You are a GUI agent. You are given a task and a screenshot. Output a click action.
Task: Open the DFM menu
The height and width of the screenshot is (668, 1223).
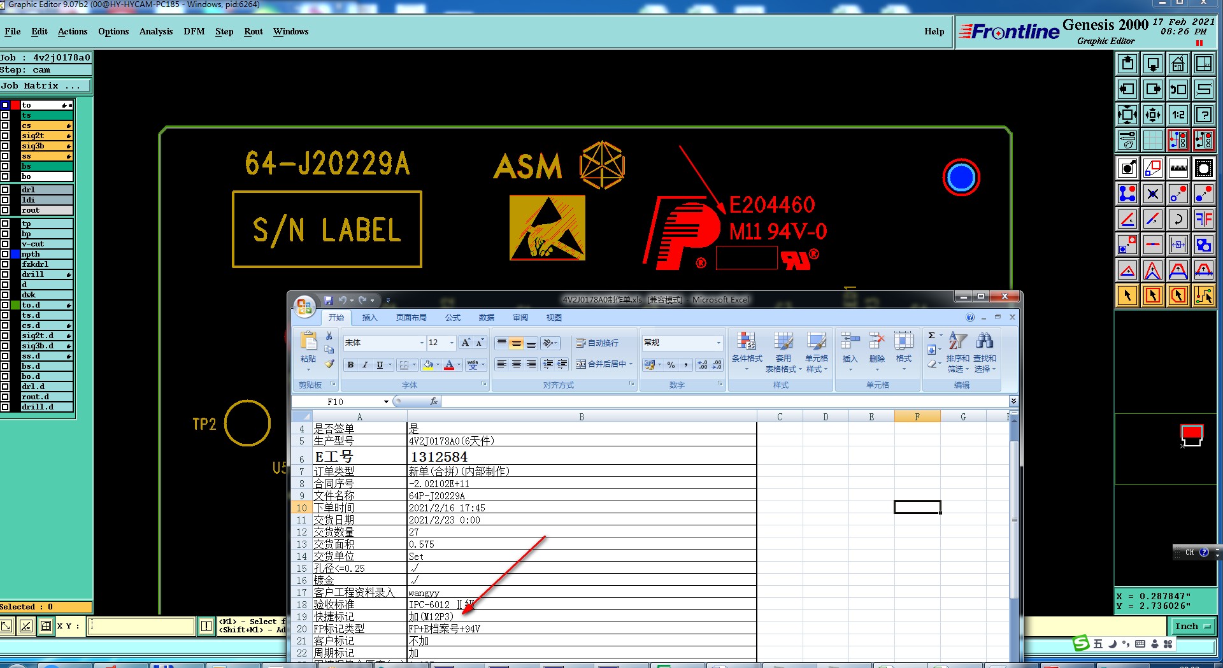tap(194, 31)
